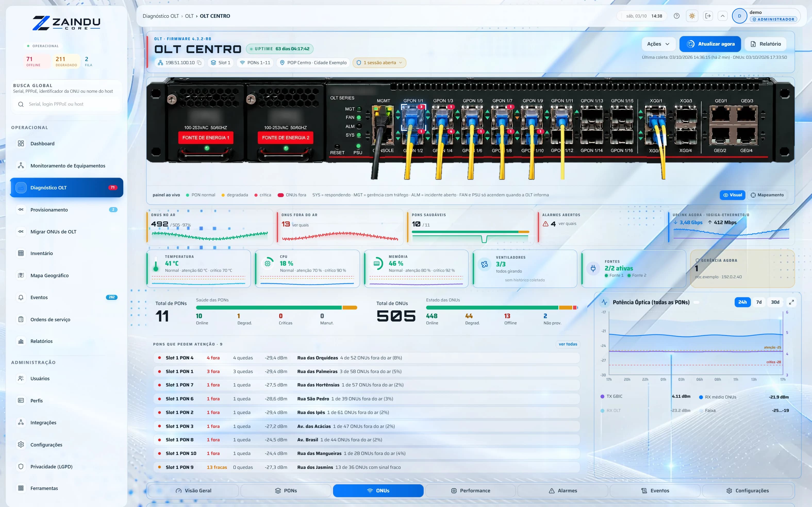Select the 30d chart range
812x507 pixels.
tap(775, 302)
